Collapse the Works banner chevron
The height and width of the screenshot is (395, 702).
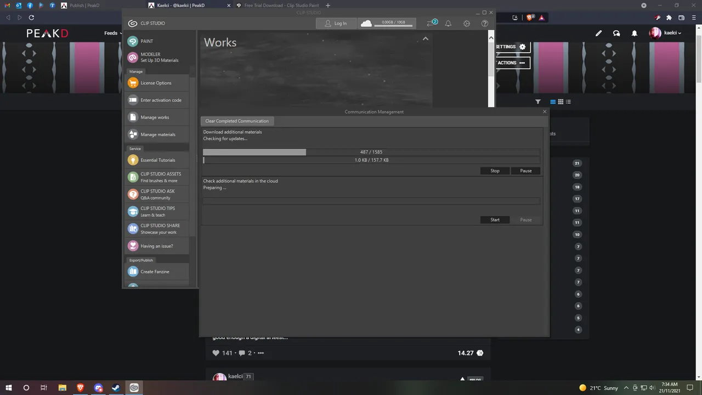point(425,39)
